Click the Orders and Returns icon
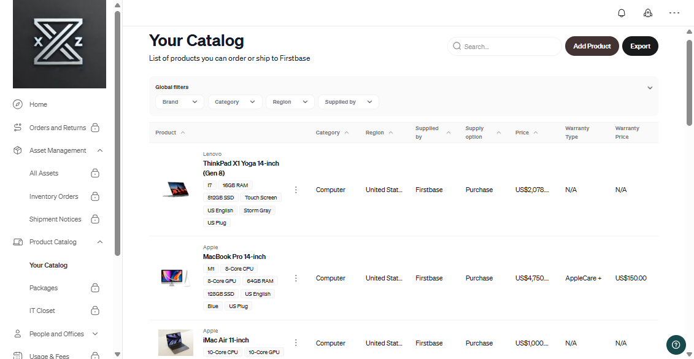 click(18, 128)
